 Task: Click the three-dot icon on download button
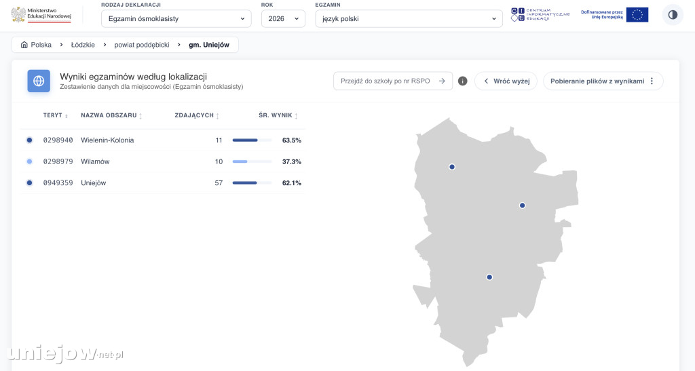[x=652, y=81]
